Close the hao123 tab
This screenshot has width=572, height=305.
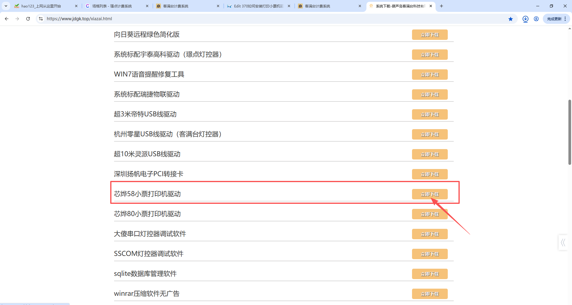[x=76, y=6]
